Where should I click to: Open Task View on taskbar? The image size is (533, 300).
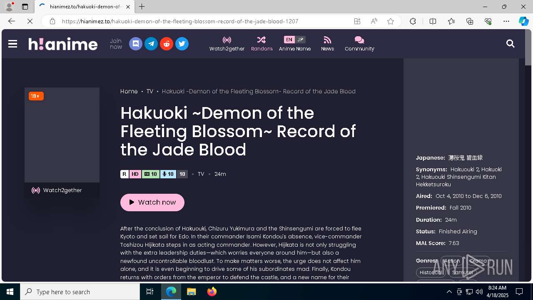(x=150, y=292)
